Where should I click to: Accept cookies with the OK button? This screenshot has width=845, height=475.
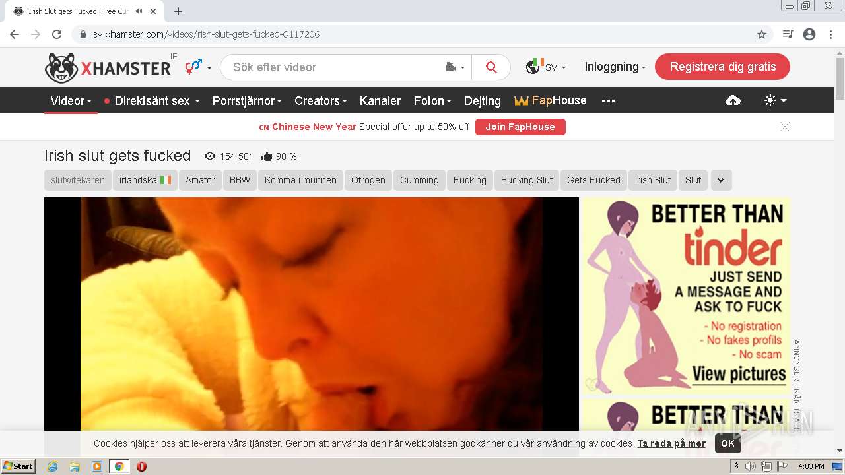coord(727,443)
